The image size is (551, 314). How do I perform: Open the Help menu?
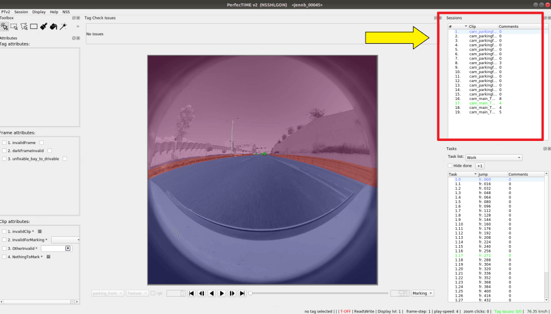tap(54, 12)
